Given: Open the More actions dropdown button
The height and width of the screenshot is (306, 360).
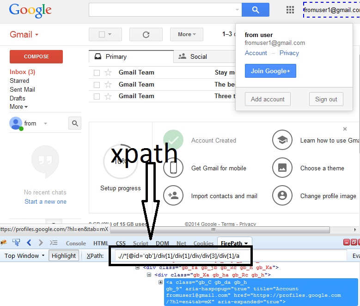Looking at the screenshot, I should [187, 35].
